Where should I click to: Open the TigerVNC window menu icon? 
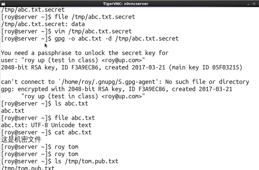pos(3,4)
